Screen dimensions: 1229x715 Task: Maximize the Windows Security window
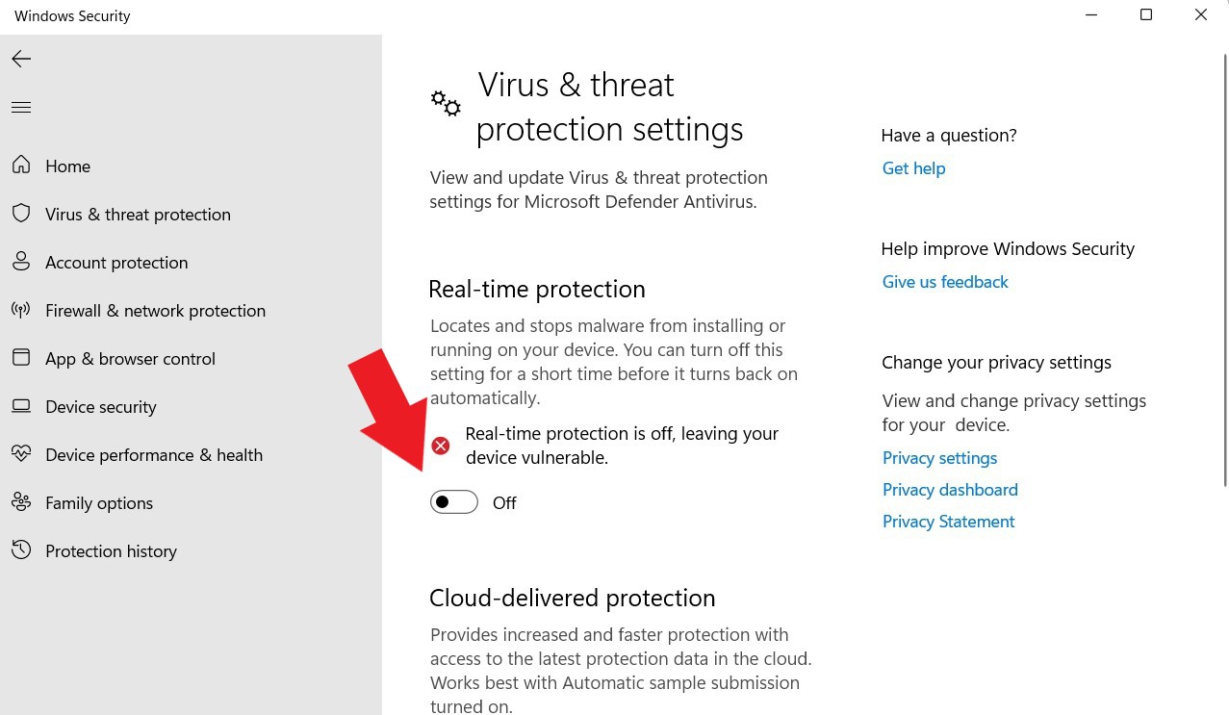1146,15
